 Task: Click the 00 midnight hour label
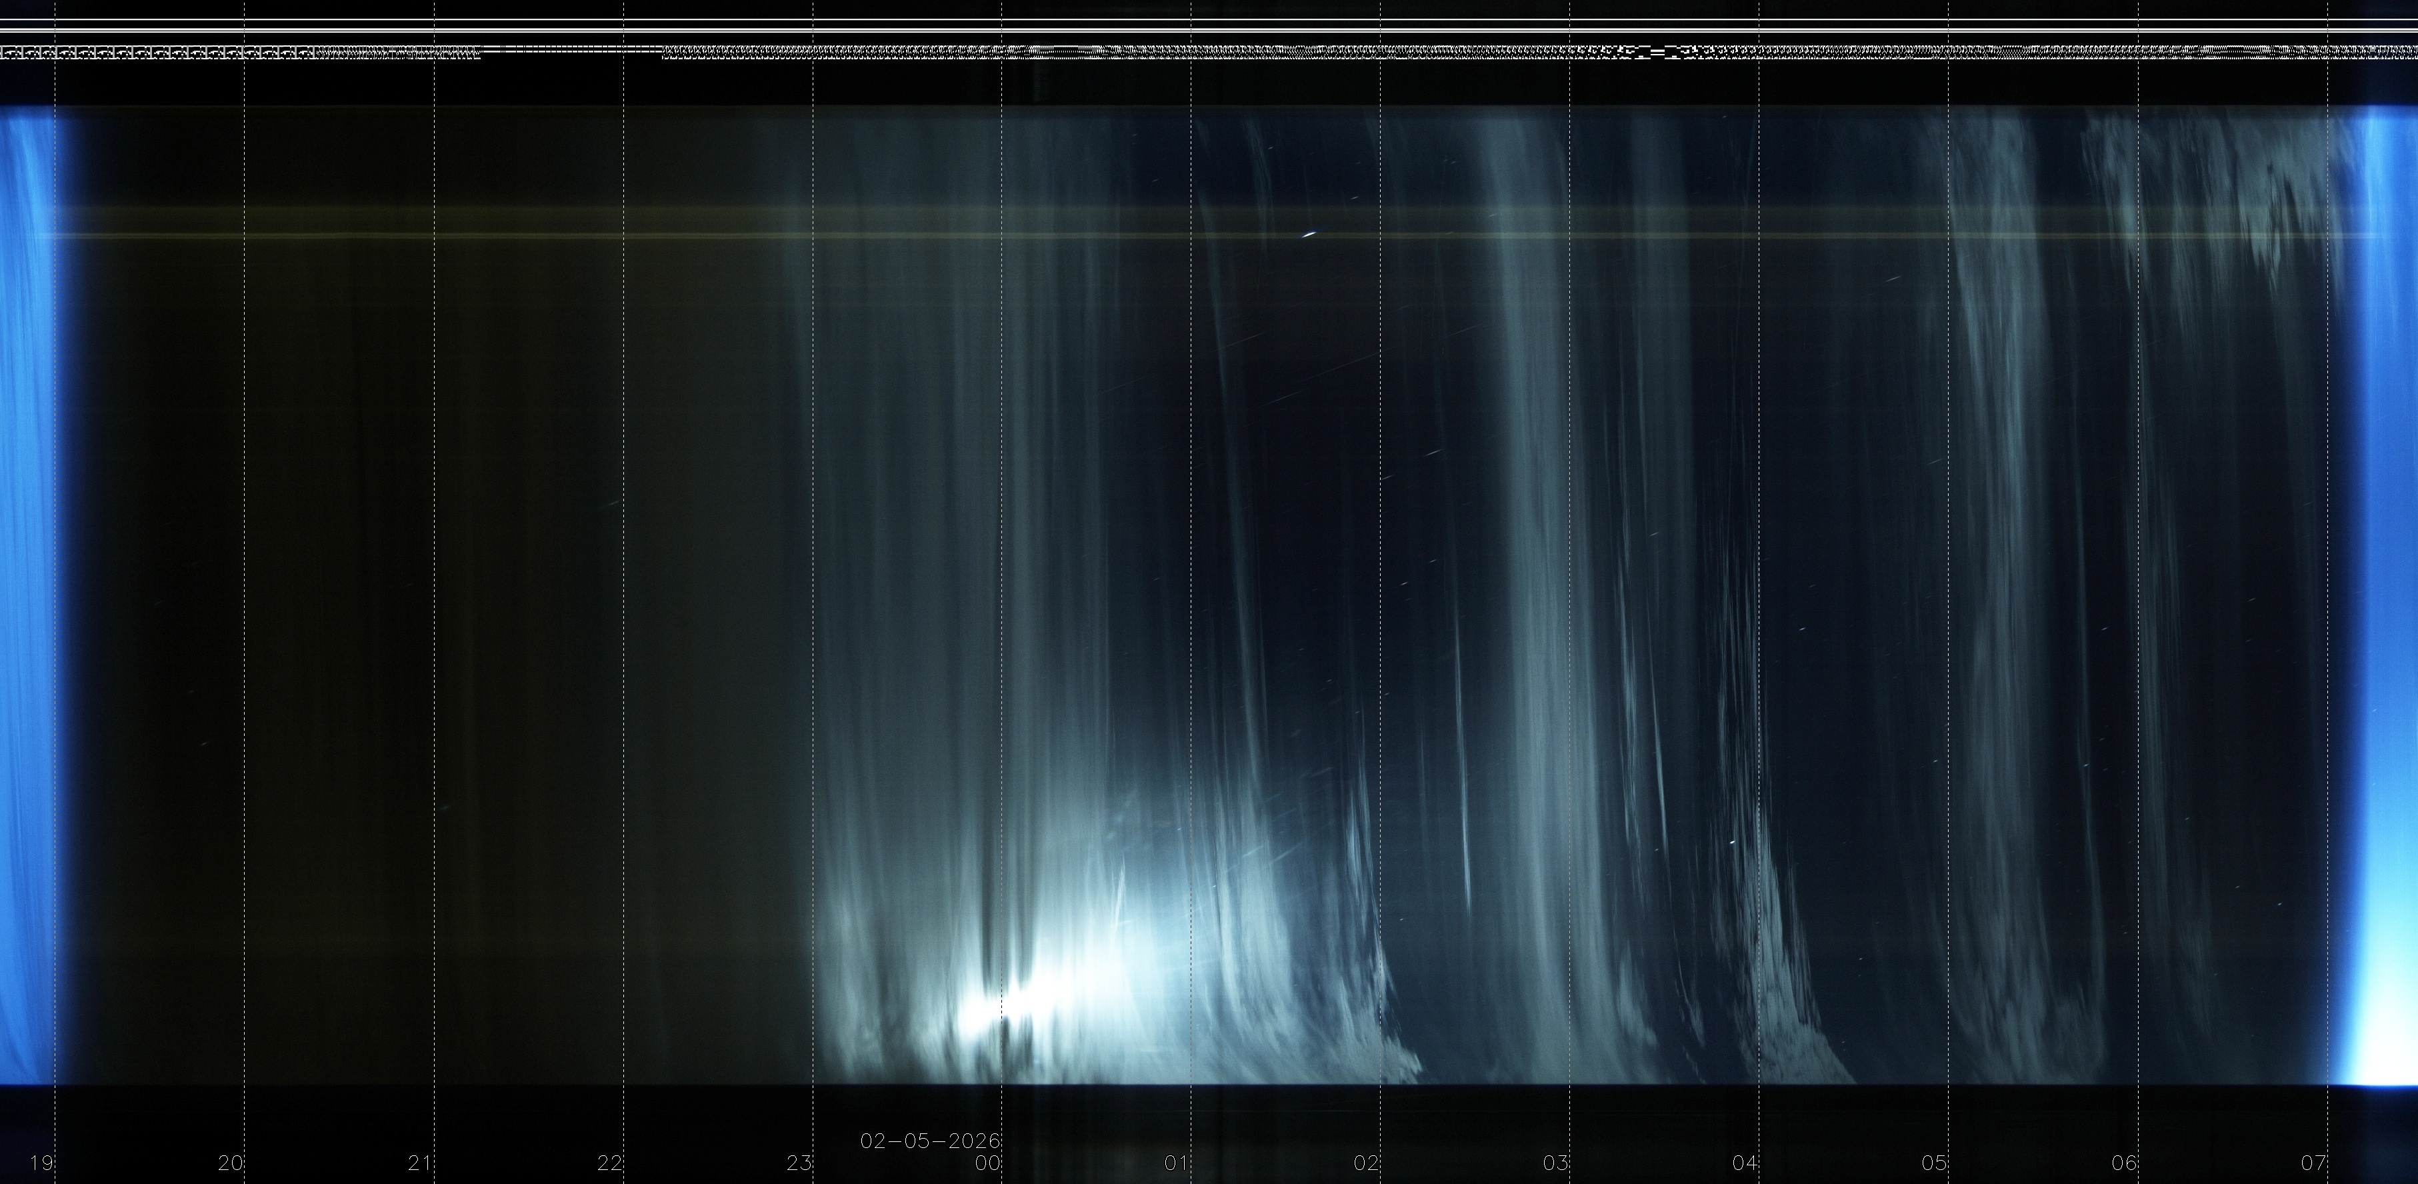989,1163
